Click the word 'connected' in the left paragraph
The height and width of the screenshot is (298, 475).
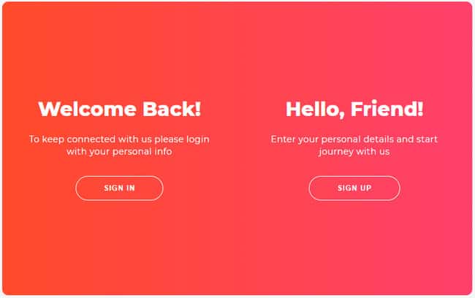[91, 140]
